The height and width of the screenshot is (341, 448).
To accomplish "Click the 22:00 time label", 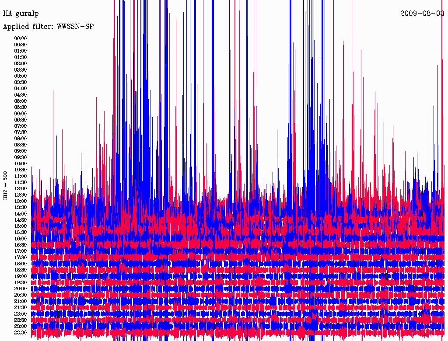I will 21,314.
